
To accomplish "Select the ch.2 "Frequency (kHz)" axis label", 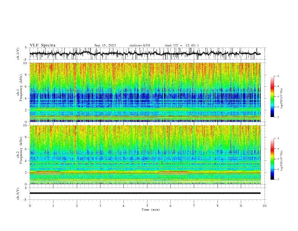I will [x=21, y=150].
